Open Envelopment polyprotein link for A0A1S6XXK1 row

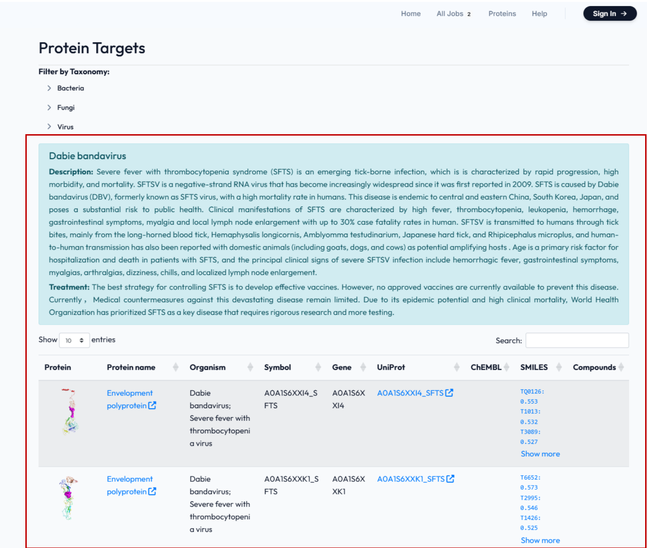(x=131, y=485)
